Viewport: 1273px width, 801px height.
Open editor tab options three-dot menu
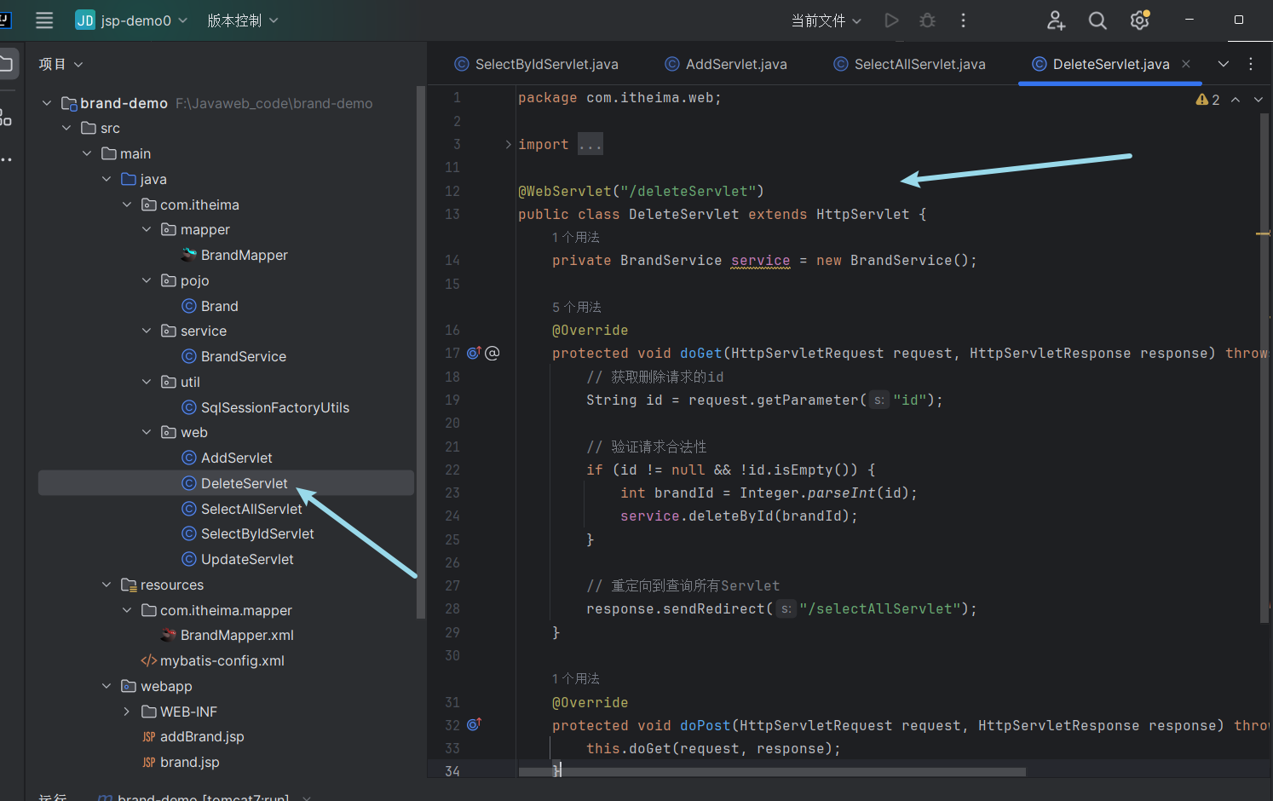1251,64
